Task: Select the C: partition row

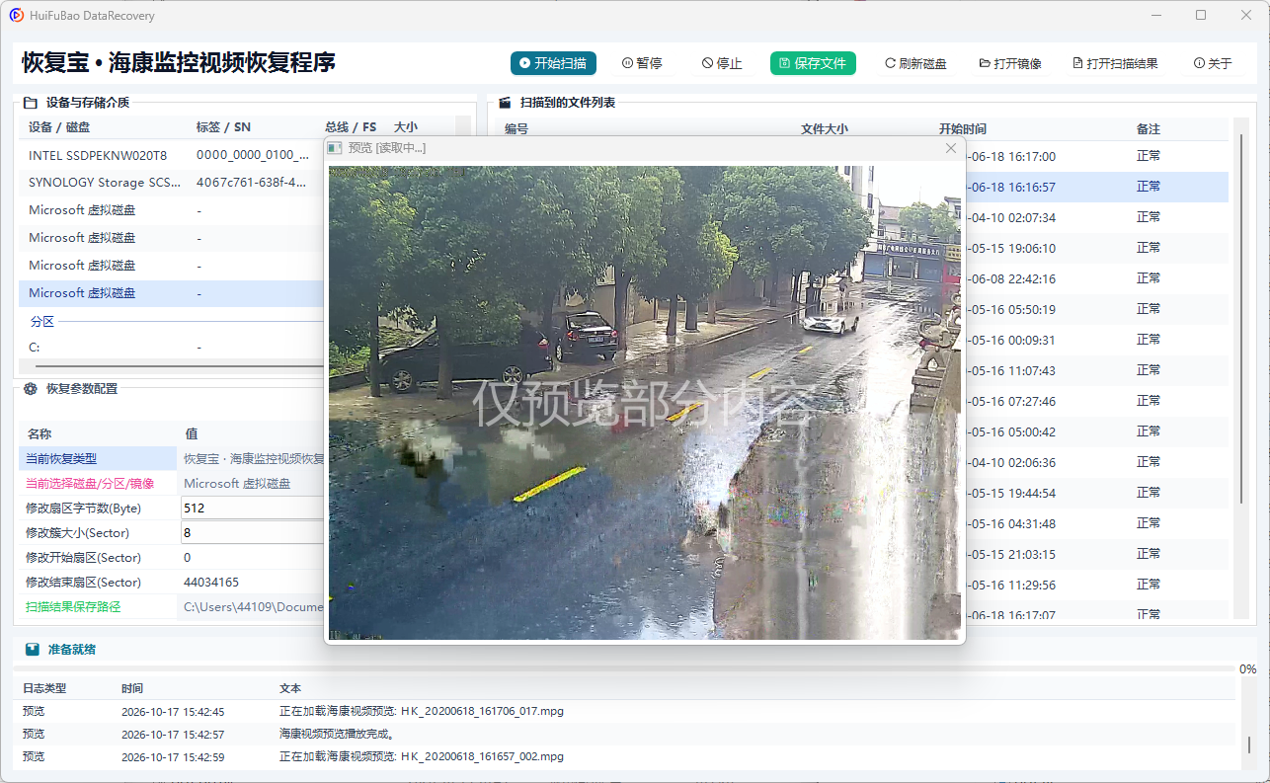Action: [171, 348]
